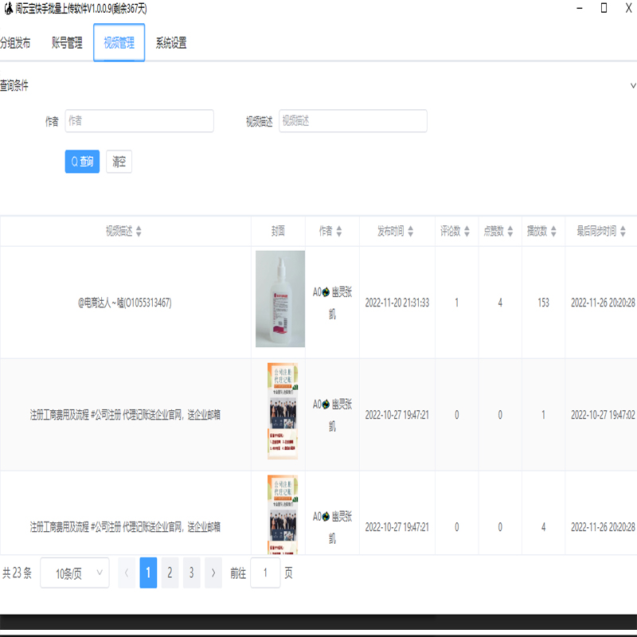637x637 pixels.
Task: Open the bottle cover thumbnail
Action: pos(280,299)
